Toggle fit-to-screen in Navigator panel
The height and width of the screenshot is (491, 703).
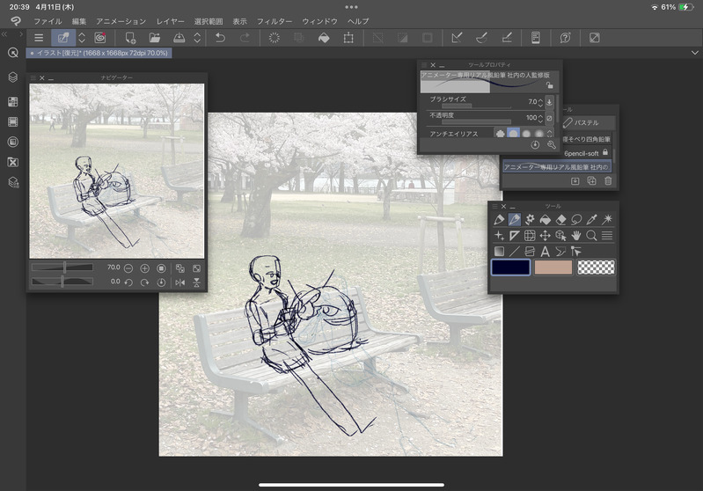[x=196, y=267]
